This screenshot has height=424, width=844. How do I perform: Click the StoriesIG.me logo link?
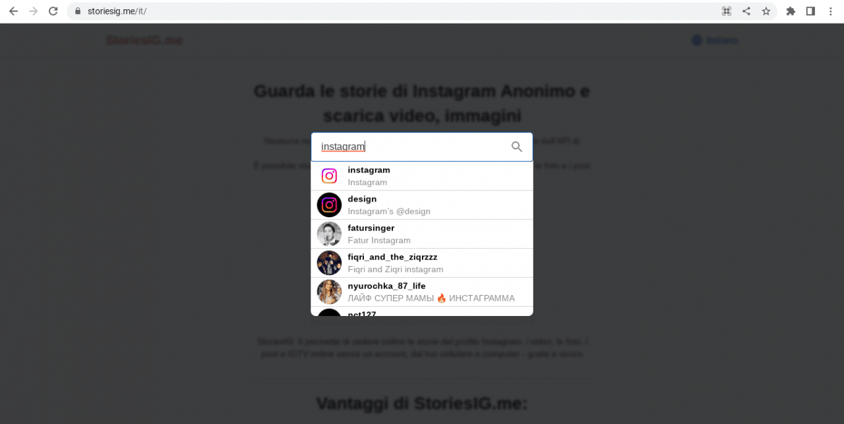[144, 40]
